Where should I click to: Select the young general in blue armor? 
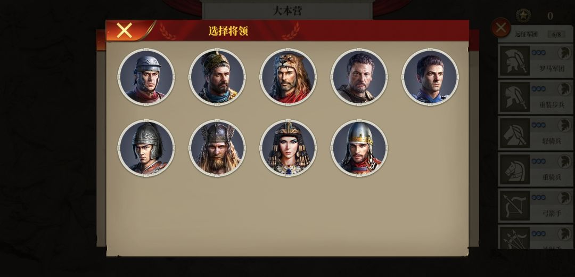tap(430, 77)
